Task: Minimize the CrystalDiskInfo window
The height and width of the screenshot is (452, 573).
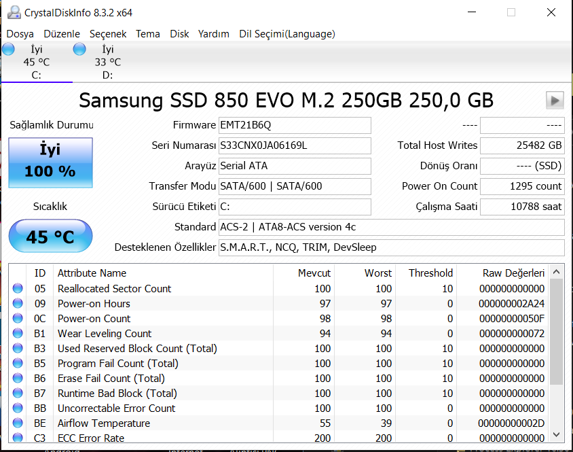Action: coord(472,12)
